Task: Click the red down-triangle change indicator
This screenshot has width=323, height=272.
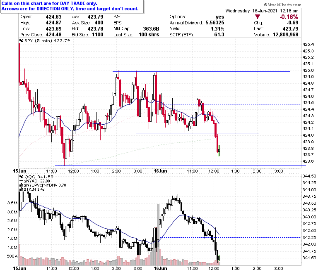Action: click(258, 17)
